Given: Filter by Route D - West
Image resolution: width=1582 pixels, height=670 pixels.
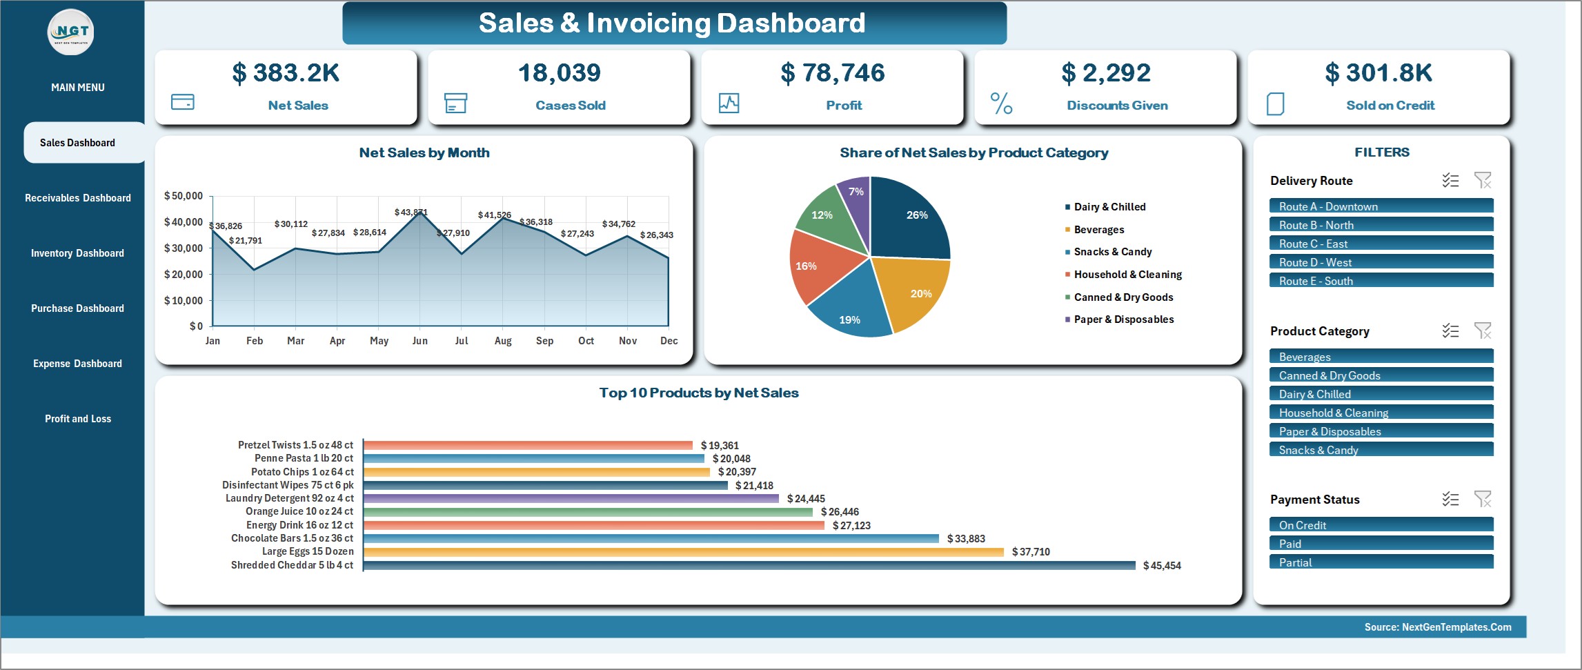Looking at the screenshot, I should 1381,262.
